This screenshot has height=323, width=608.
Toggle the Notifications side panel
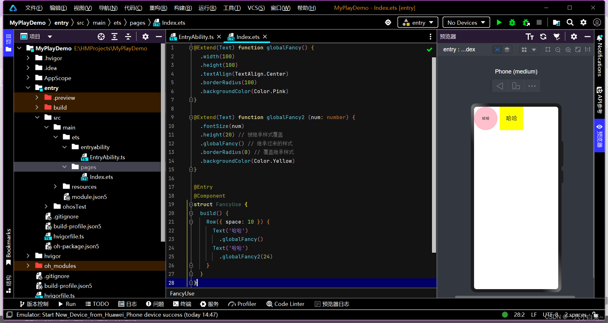(x=599, y=56)
